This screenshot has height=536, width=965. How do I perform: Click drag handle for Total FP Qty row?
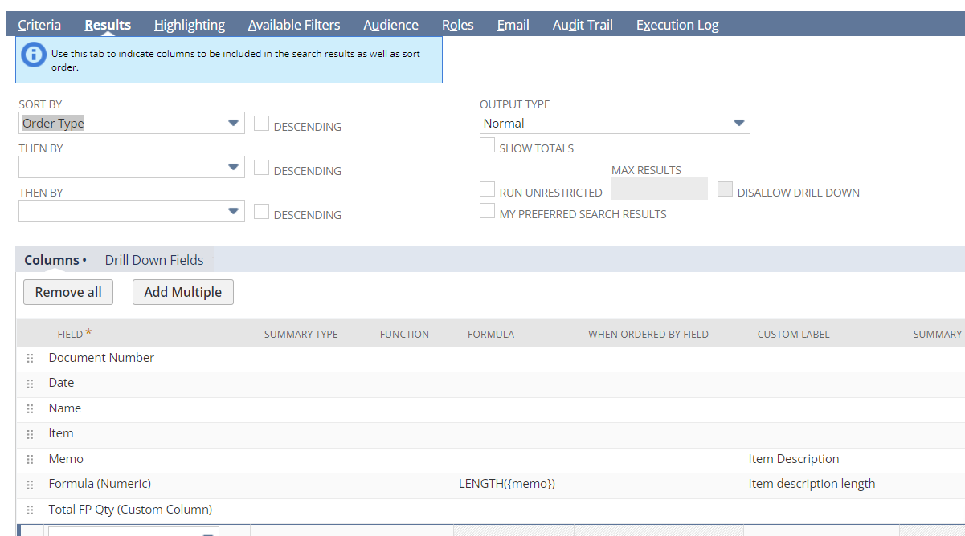tap(31, 510)
